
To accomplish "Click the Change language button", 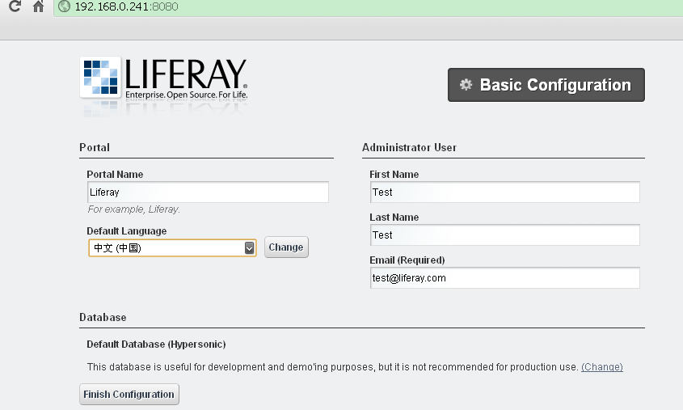I will point(286,247).
